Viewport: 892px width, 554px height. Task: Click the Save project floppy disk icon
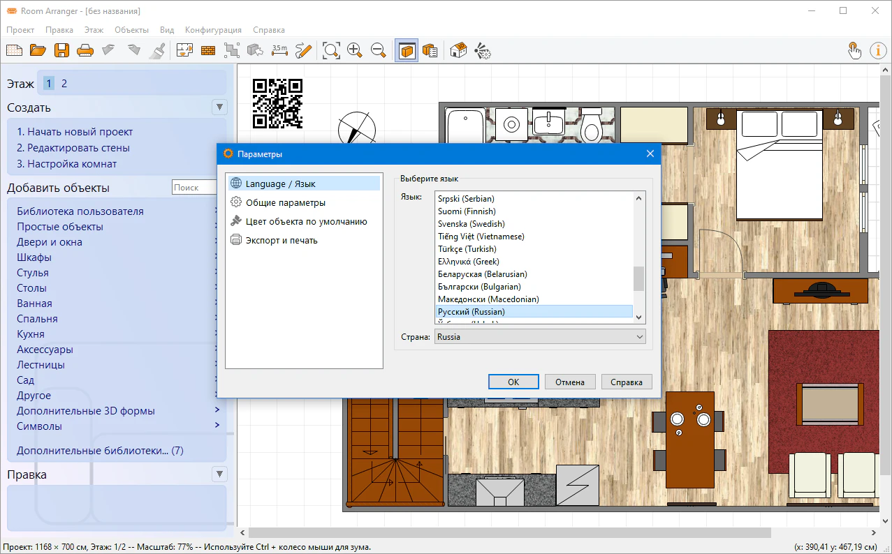pyautogui.click(x=61, y=50)
